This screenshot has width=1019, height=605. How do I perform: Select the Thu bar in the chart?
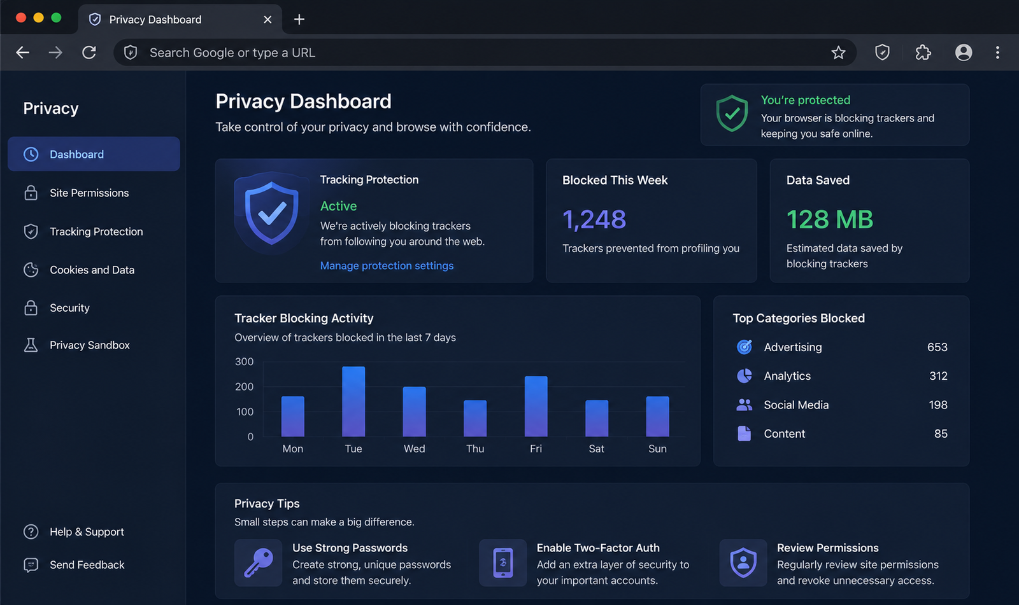pyautogui.click(x=475, y=419)
